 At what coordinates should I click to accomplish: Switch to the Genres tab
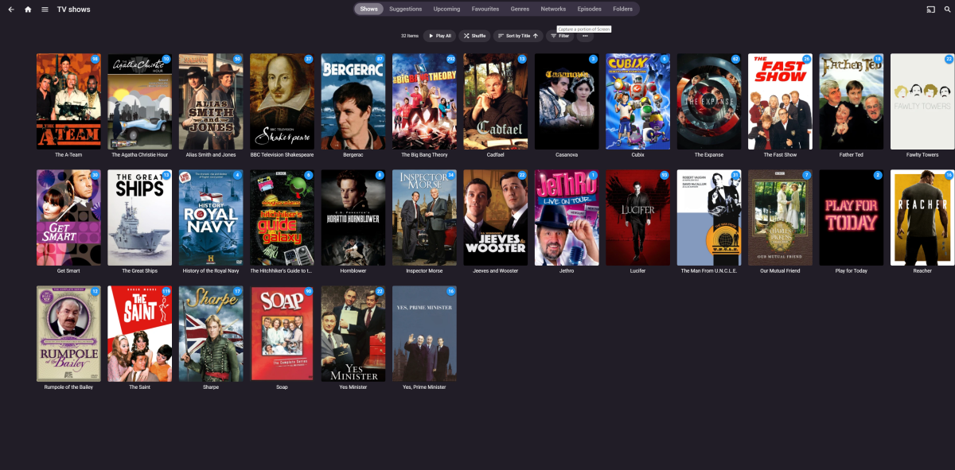point(520,9)
